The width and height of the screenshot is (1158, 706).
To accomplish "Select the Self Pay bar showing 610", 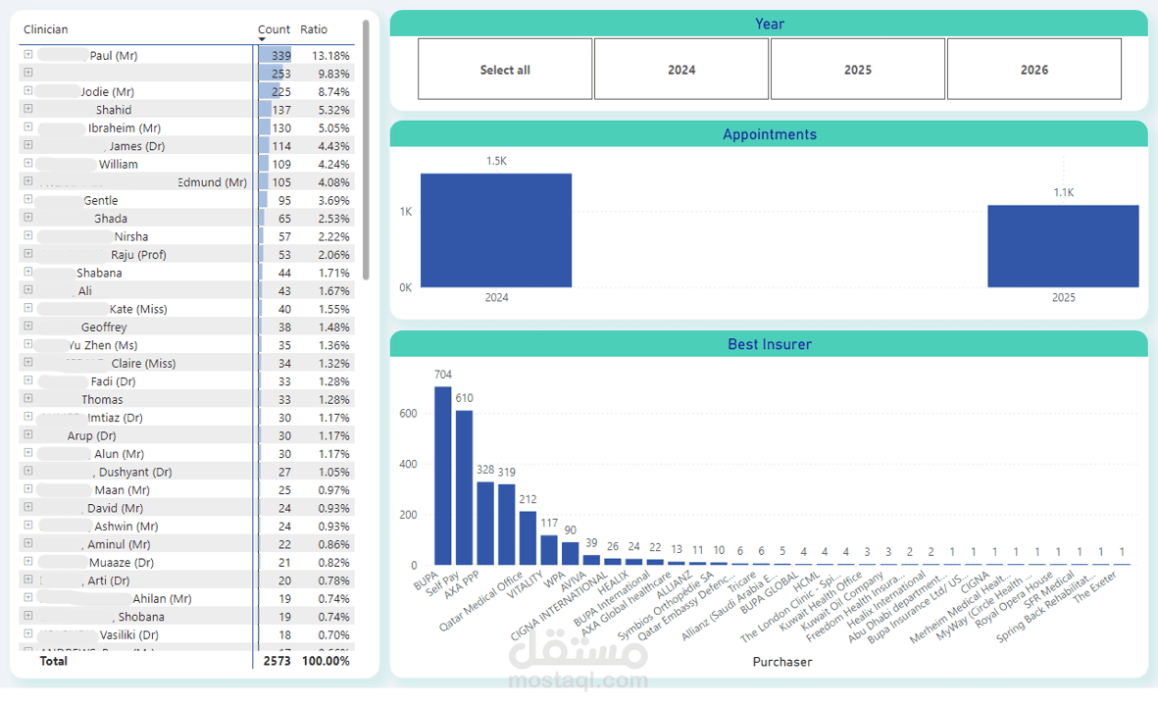I will tap(464, 487).
